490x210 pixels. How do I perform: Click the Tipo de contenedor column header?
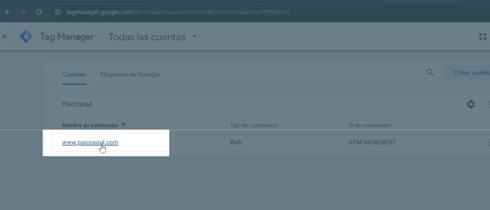click(x=254, y=125)
